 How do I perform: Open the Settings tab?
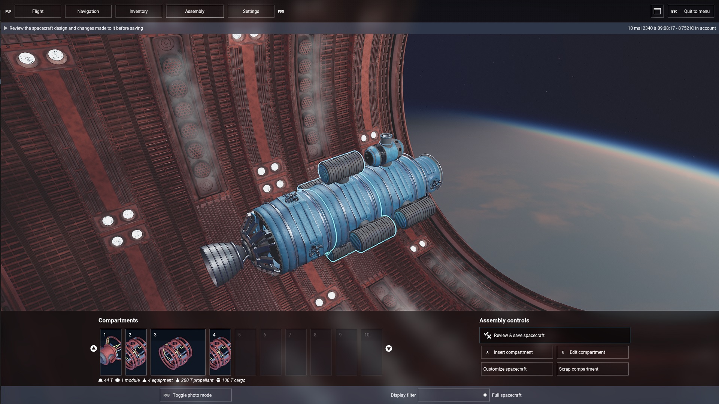[x=251, y=11]
